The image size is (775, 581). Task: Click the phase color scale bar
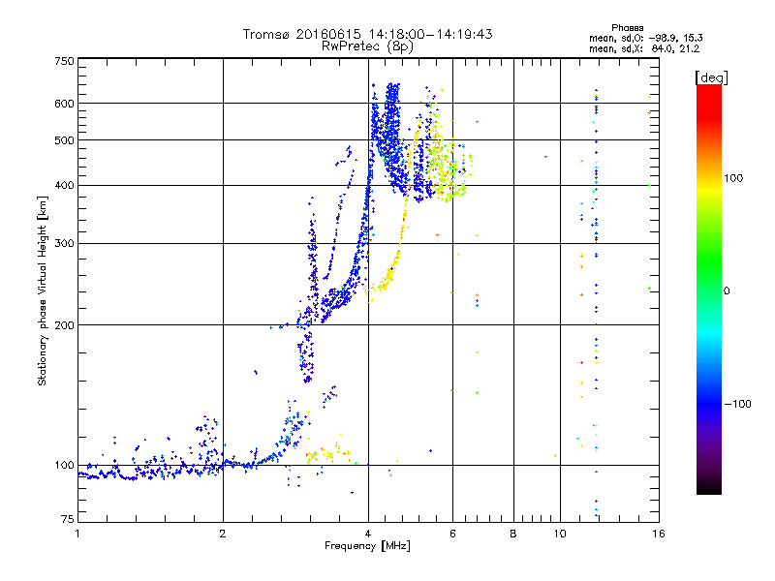click(x=709, y=289)
